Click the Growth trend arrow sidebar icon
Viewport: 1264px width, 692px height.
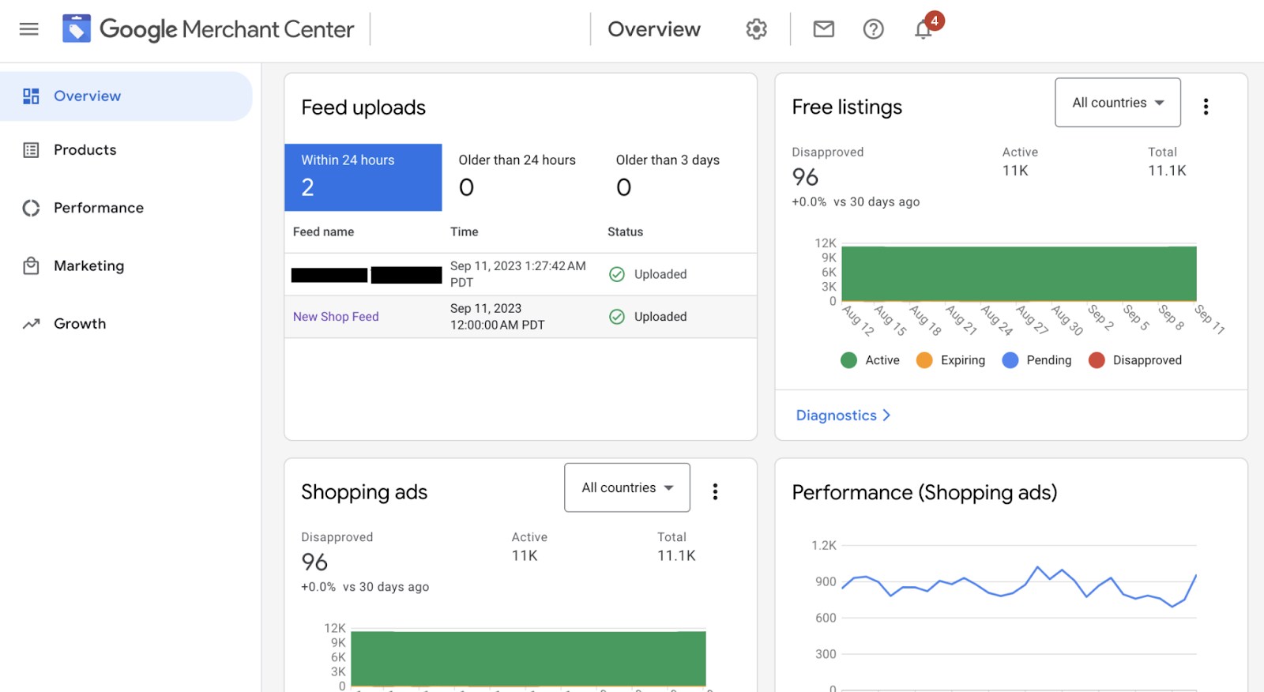coord(31,324)
